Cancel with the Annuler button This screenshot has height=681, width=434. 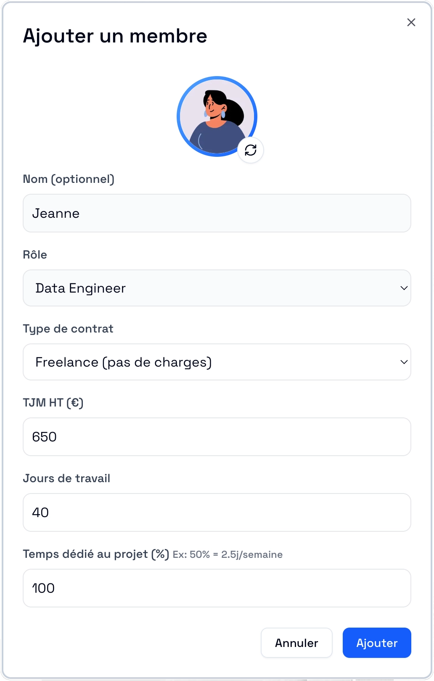[x=296, y=643]
